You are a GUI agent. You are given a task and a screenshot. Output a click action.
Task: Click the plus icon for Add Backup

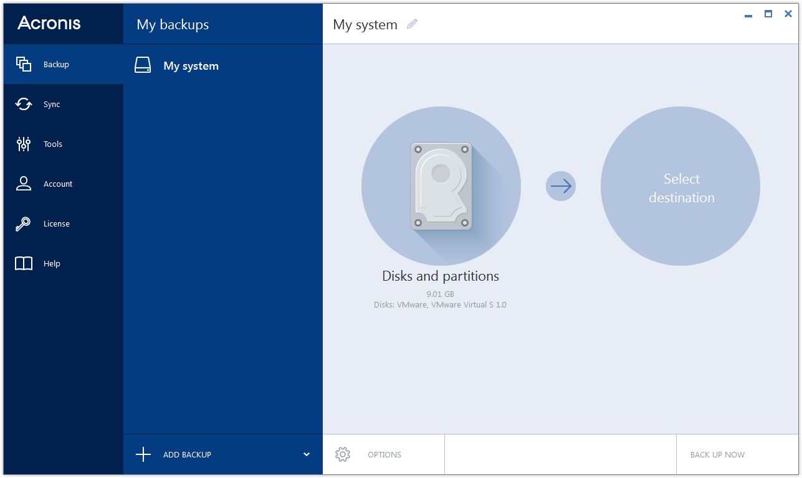pyautogui.click(x=143, y=454)
